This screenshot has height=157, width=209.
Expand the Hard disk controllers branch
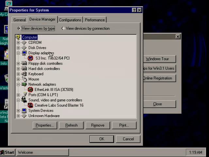[x=18, y=69]
